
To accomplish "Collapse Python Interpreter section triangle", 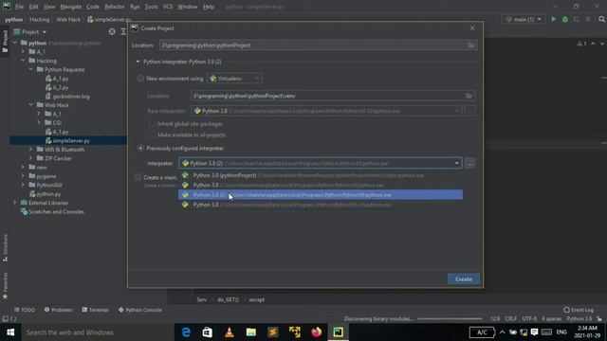I will pyautogui.click(x=138, y=62).
